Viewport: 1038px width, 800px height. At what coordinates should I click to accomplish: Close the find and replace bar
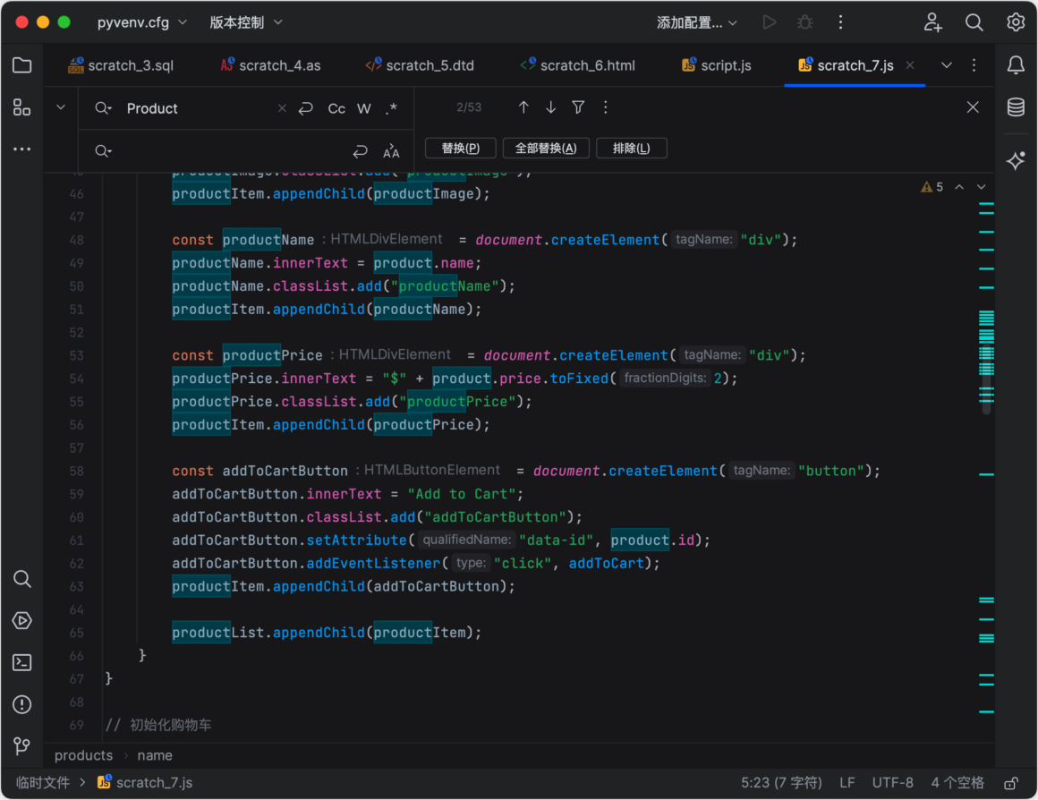pos(973,107)
